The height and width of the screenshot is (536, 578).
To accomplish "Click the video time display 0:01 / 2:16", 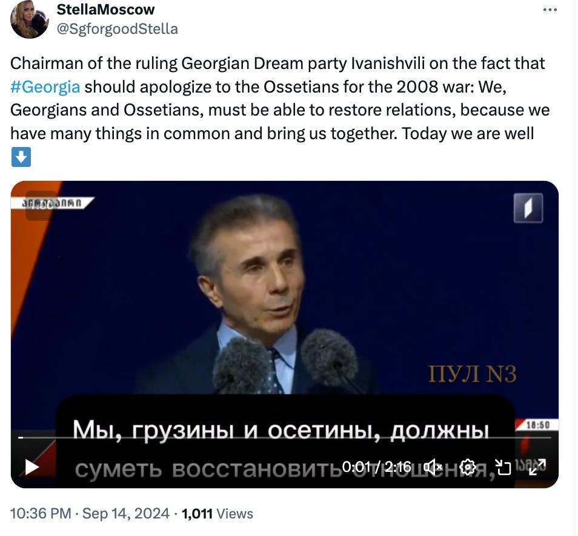I will (376, 467).
